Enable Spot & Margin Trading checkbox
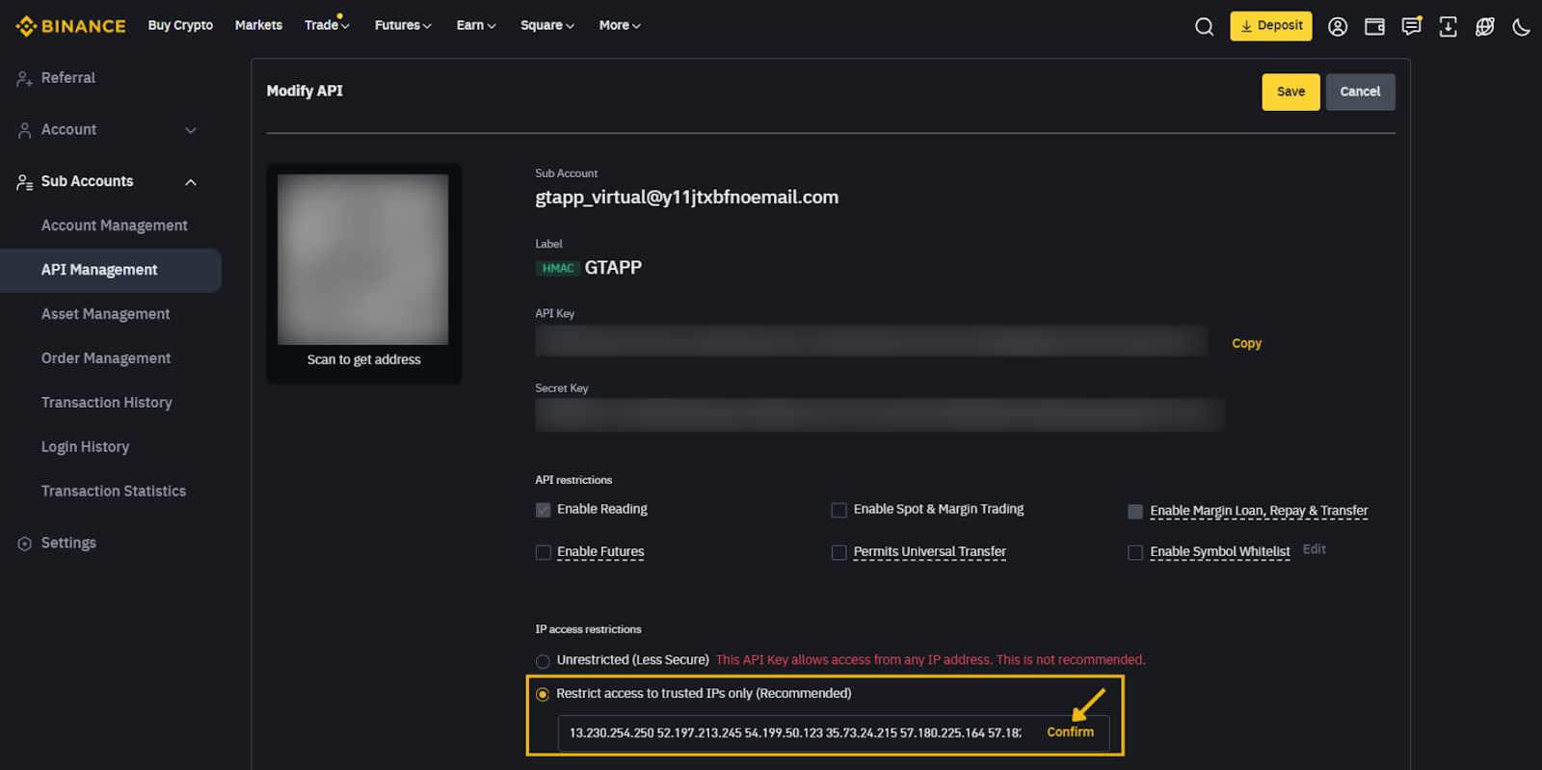 click(x=839, y=510)
